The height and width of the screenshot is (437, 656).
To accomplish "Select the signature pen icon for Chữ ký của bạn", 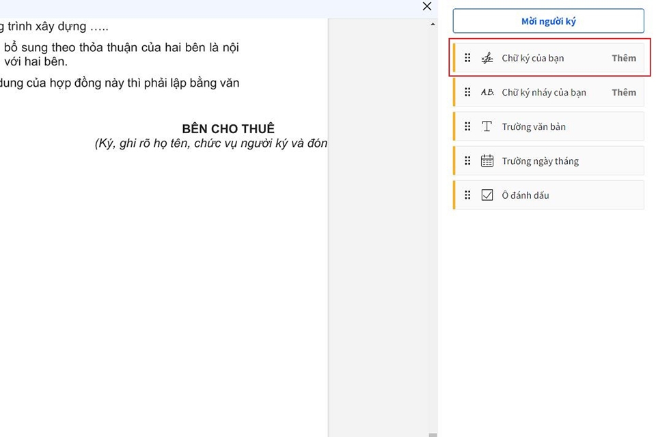I will pos(487,58).
